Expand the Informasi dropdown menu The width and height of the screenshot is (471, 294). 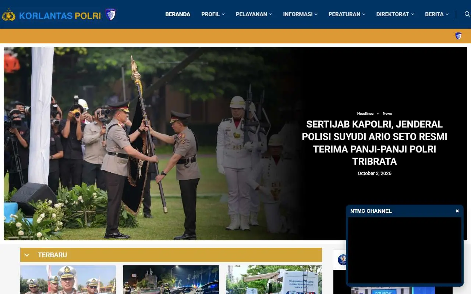coord(300,14)
